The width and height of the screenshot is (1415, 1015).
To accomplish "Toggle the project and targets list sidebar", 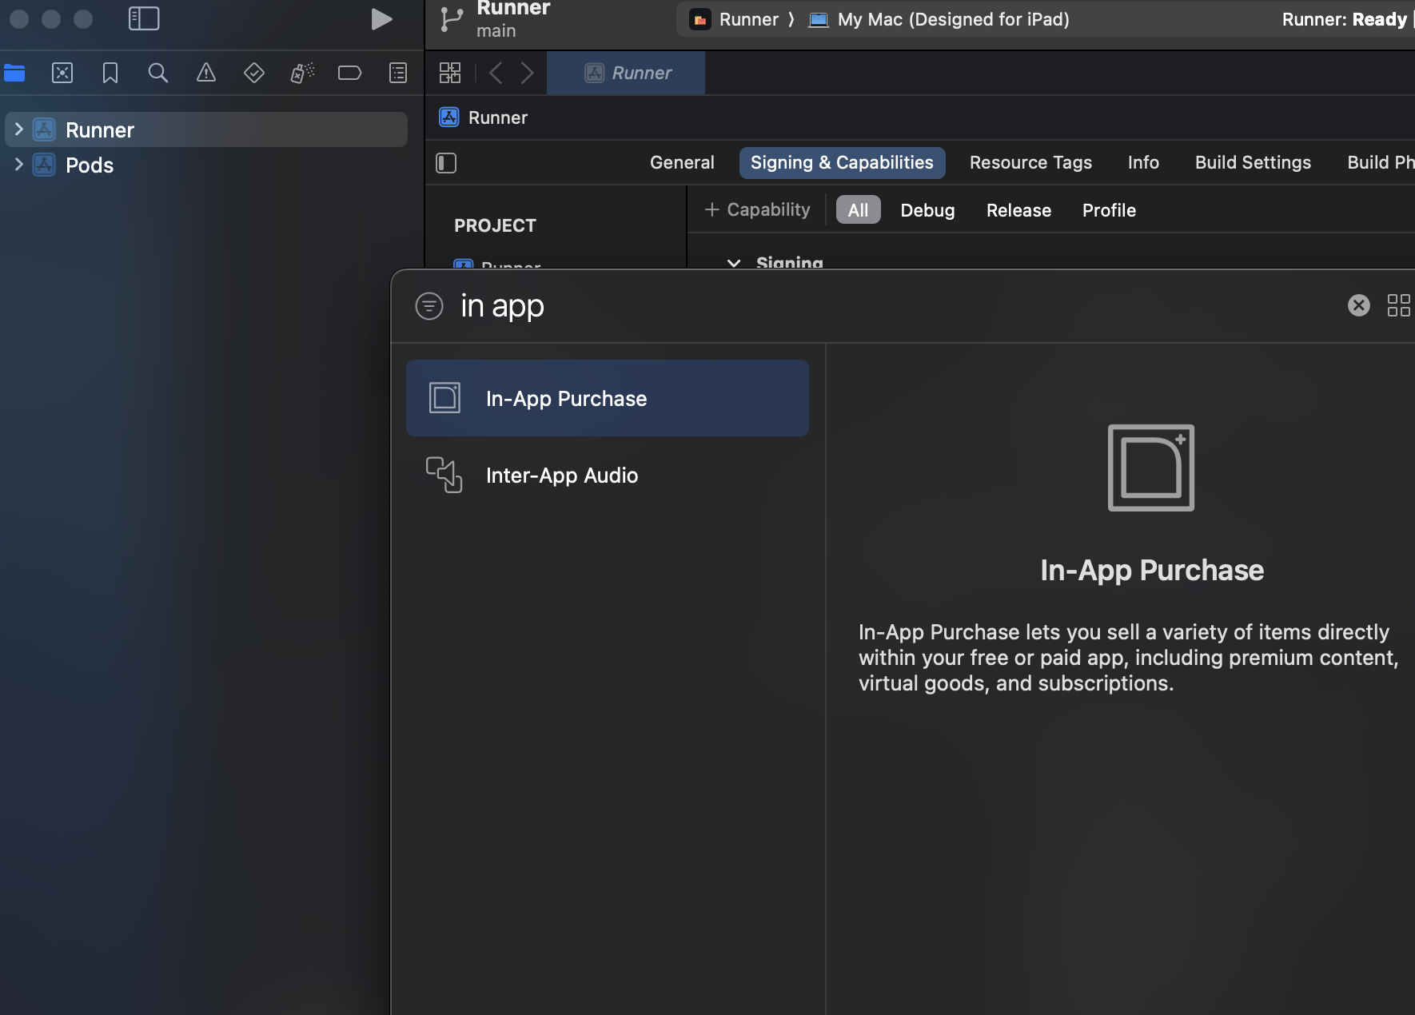I will [x=446, y=163].
